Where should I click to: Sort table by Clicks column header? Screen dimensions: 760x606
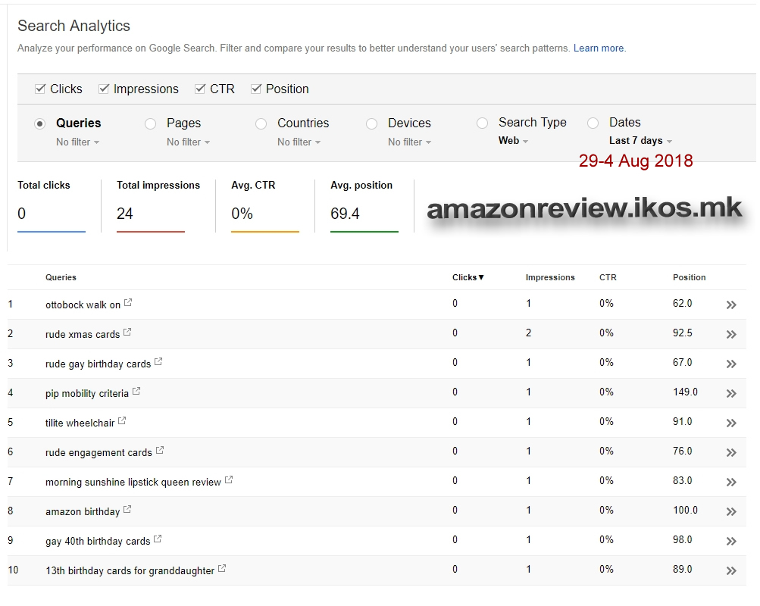(468, 277)
